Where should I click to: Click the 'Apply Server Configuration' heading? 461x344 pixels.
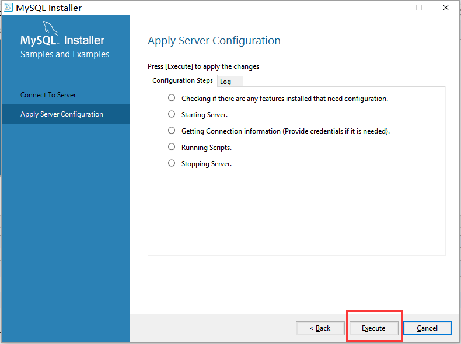click(214, 41)
